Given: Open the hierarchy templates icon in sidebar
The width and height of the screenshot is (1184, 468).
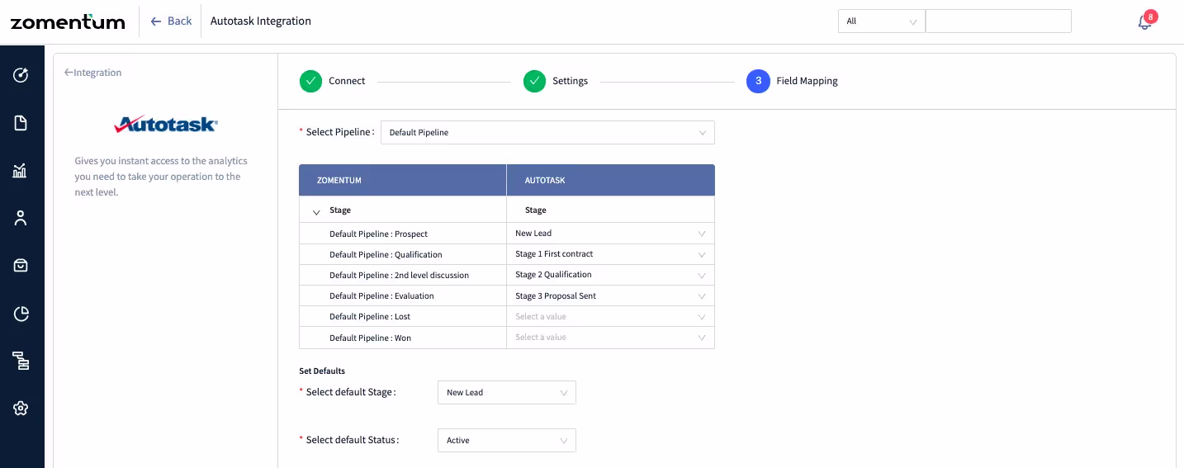Looking at the screenshot, I should point(21,361).
